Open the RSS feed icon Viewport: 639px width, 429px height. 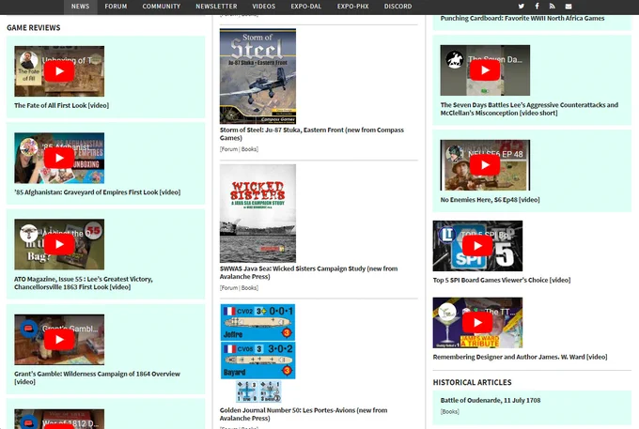tap(553, 7)
